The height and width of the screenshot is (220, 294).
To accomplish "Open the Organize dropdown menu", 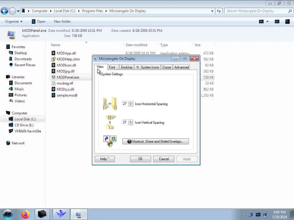I will pyautogui.click(x=14, y=21).
